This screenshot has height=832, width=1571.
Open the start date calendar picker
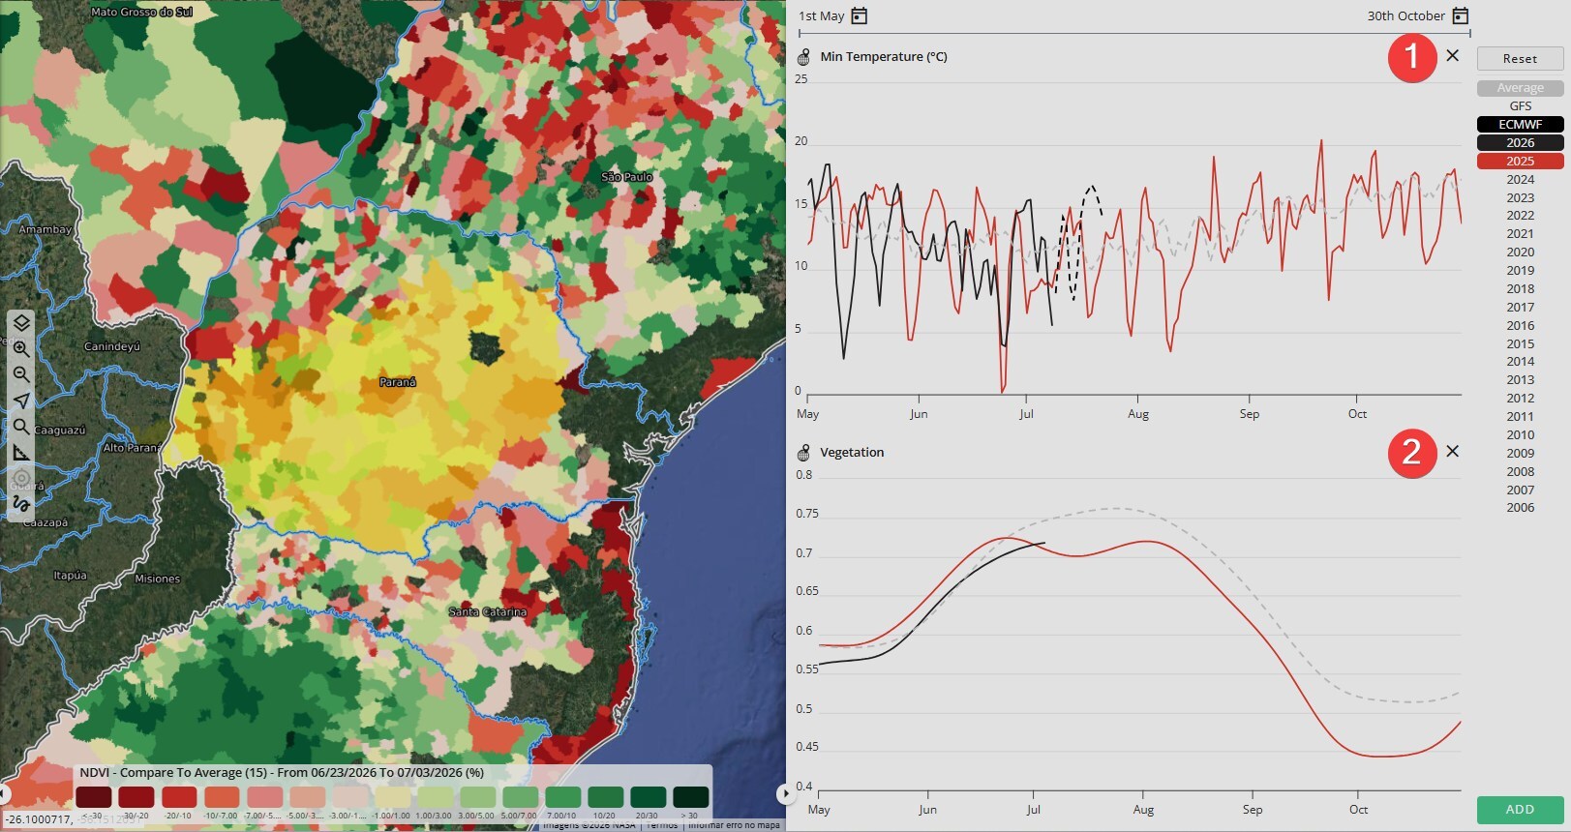coord(859,15)
